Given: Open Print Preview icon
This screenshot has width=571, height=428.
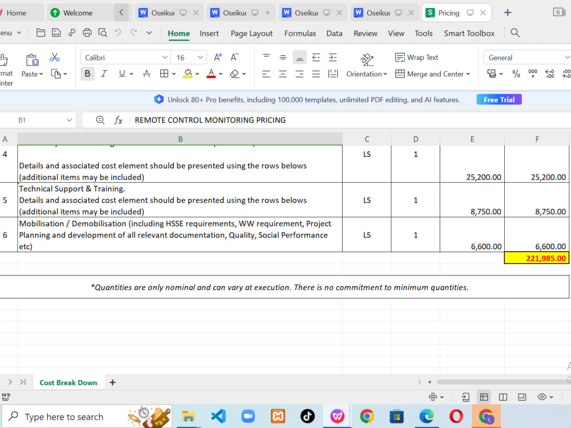Looking at the screenshot, I should coord(103,33).
